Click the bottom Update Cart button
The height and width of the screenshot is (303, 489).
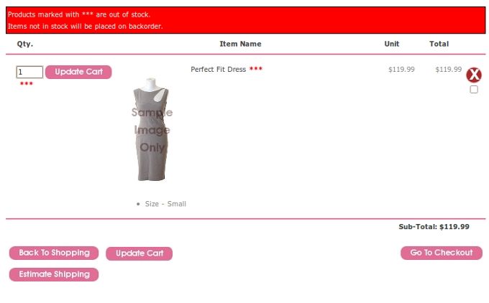tap(139, 253)
